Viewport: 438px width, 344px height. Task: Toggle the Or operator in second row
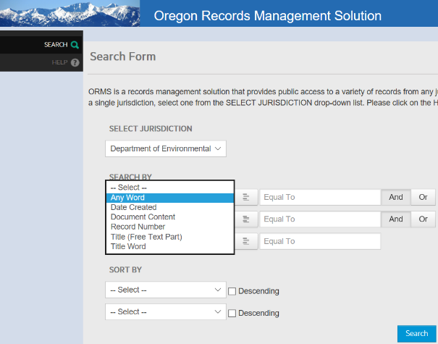pos(422,219)
